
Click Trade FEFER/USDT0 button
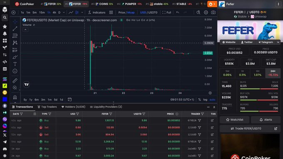(246, 129)
